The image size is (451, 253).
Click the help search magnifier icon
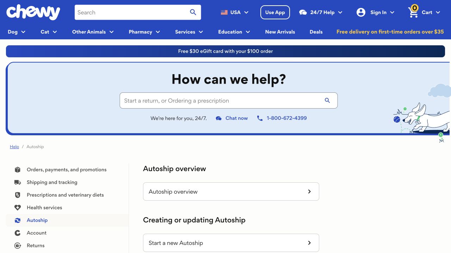point(327,100)
